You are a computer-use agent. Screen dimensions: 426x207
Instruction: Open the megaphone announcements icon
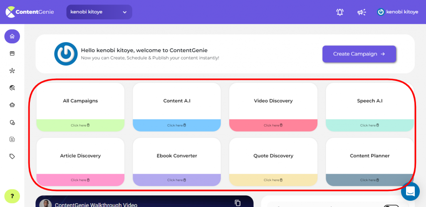click(362, 12)
